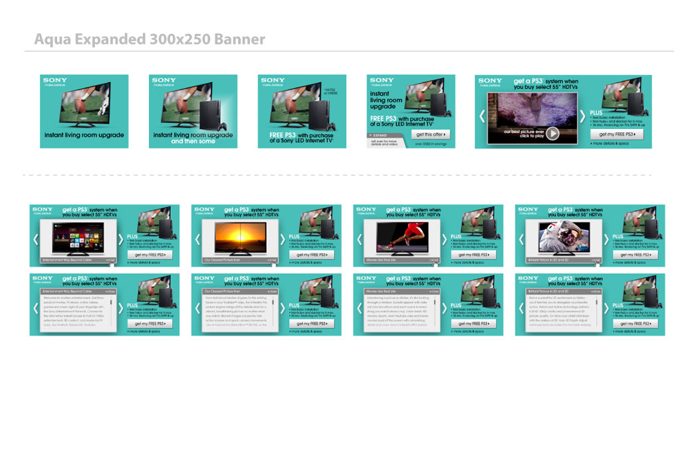Close the Our Clearest Picture Ever text panel
This screenshot has height=474, width=698.
(272, 292)
